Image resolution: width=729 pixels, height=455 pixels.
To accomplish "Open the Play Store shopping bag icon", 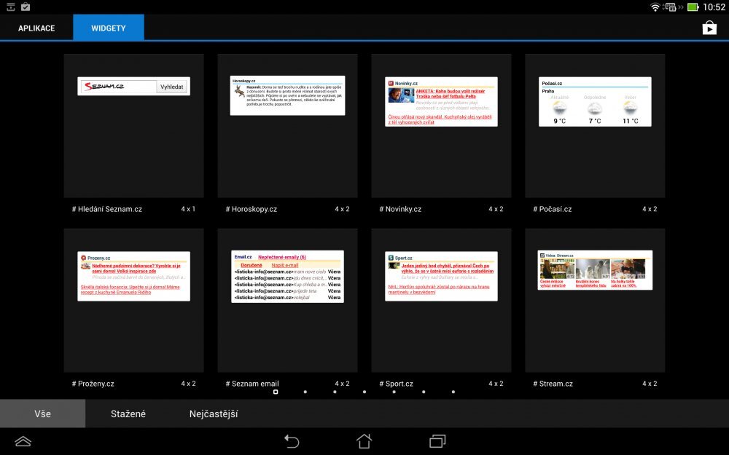I will pyautogui.click(x=709, y=28).
